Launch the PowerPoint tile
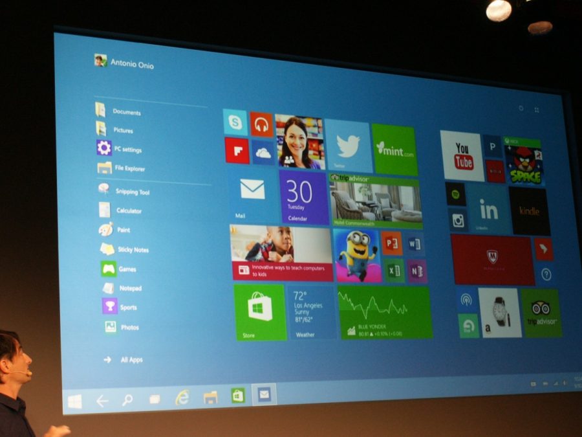Image resolution: width=582 pixels, height=437 pixels. [391, 243]
